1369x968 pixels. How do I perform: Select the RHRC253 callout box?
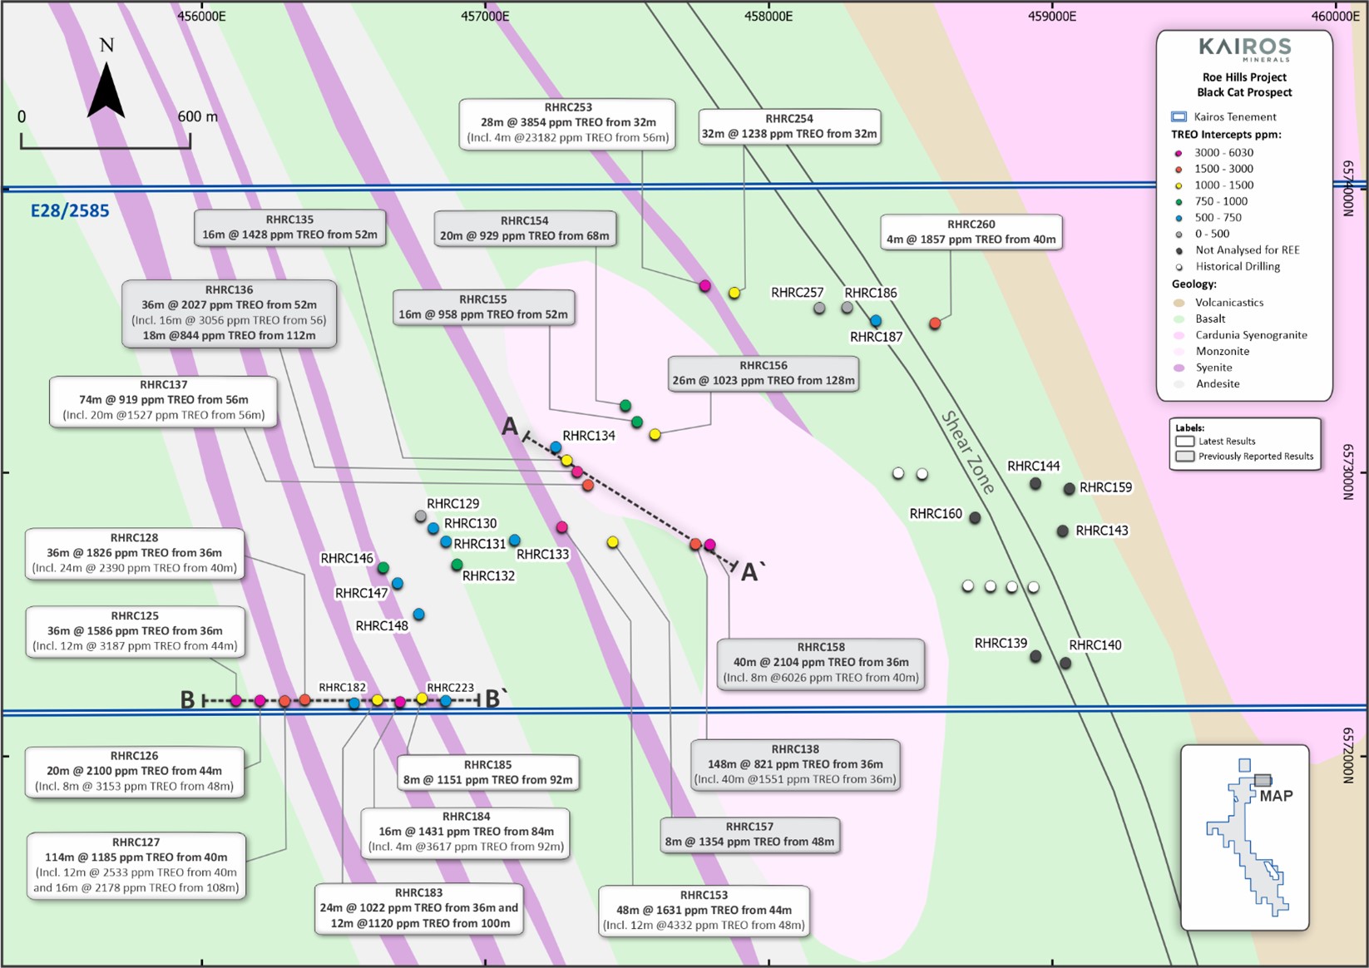pos(568,124)
